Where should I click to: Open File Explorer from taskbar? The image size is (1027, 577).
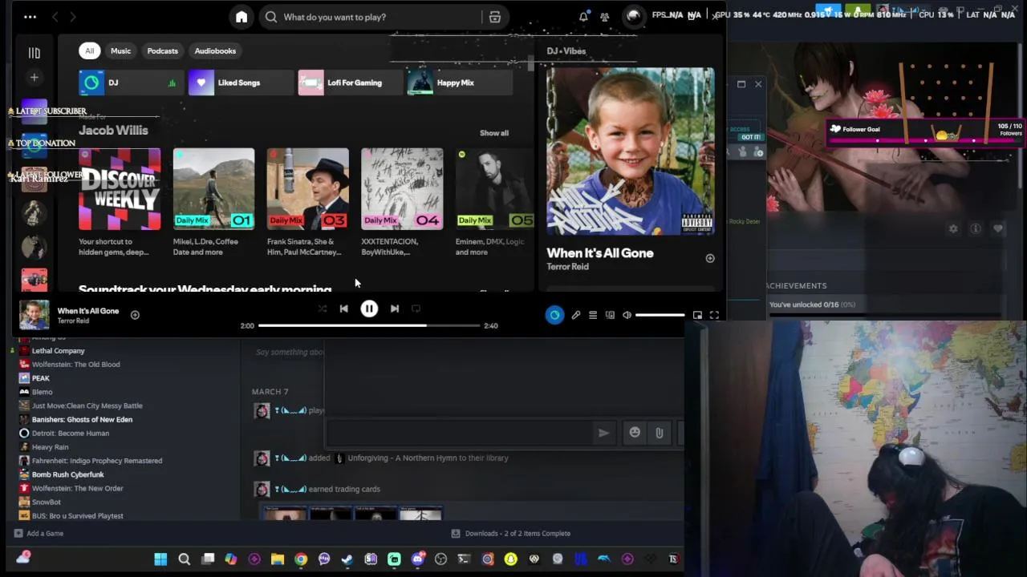[278, 559]
